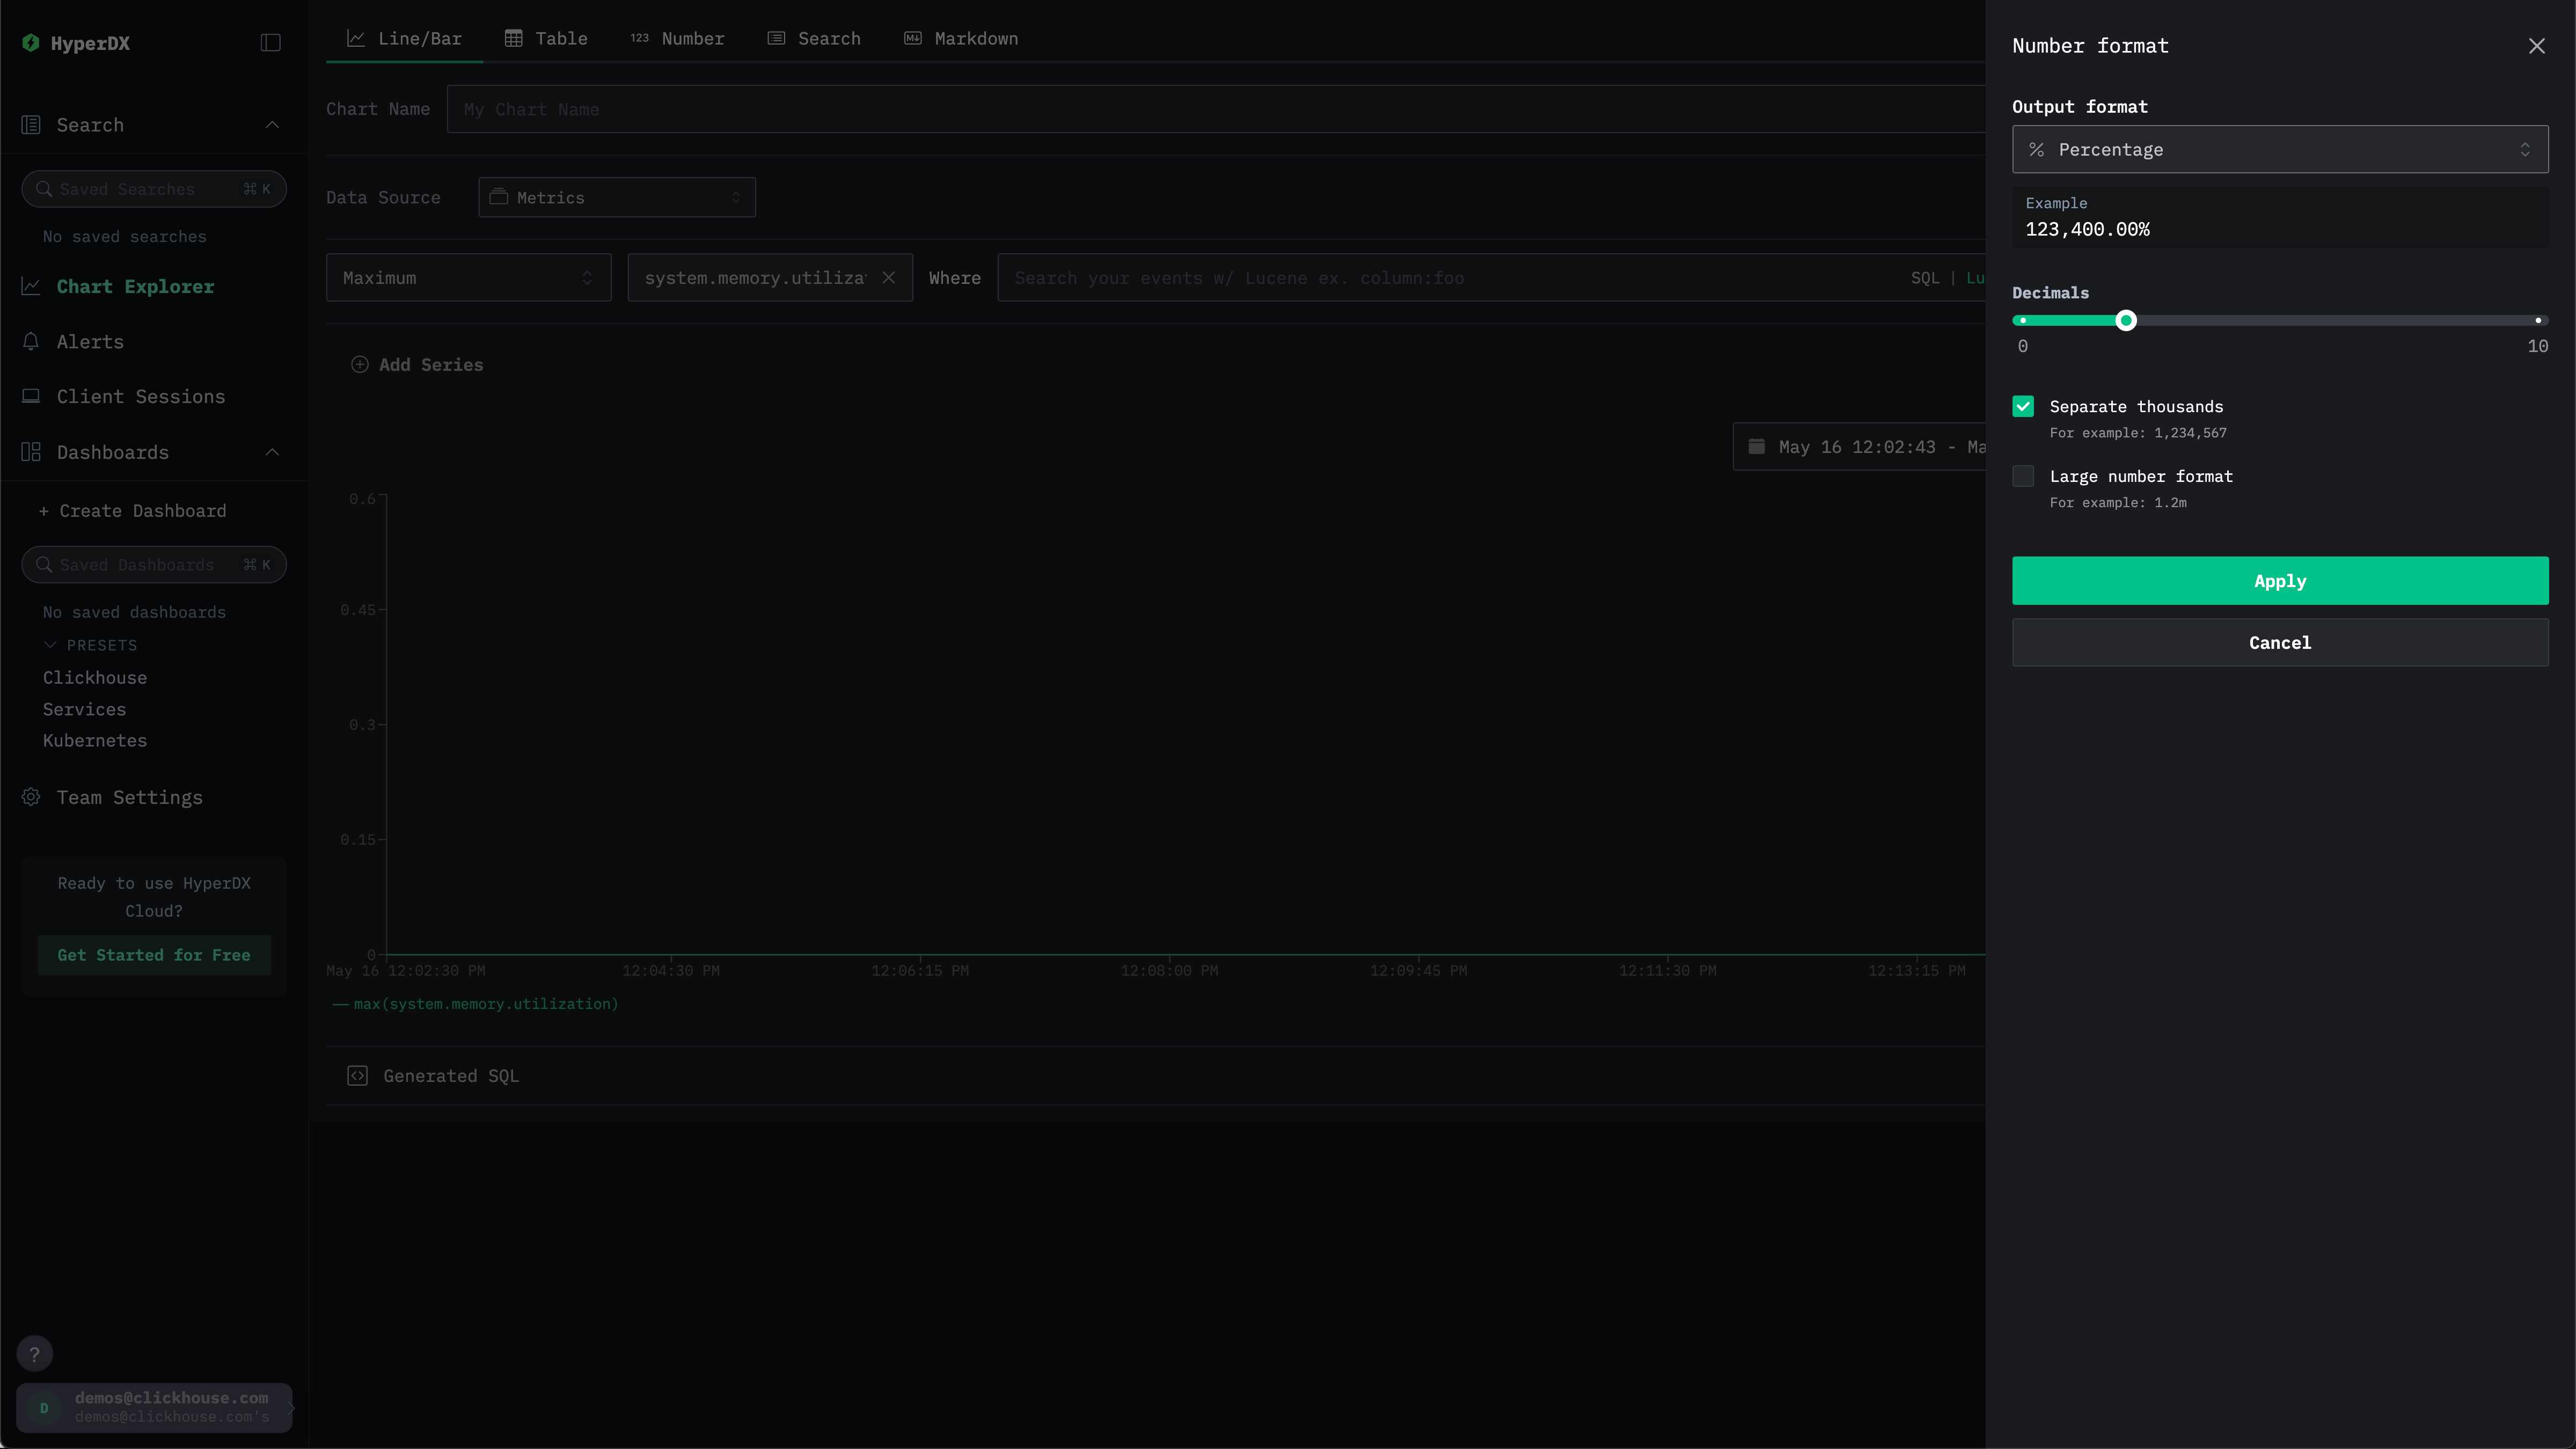Image resolution: width=2576 pixels, height=1449 pixels.
Task: Close the Number format panel
Action: click(2536, 46)
